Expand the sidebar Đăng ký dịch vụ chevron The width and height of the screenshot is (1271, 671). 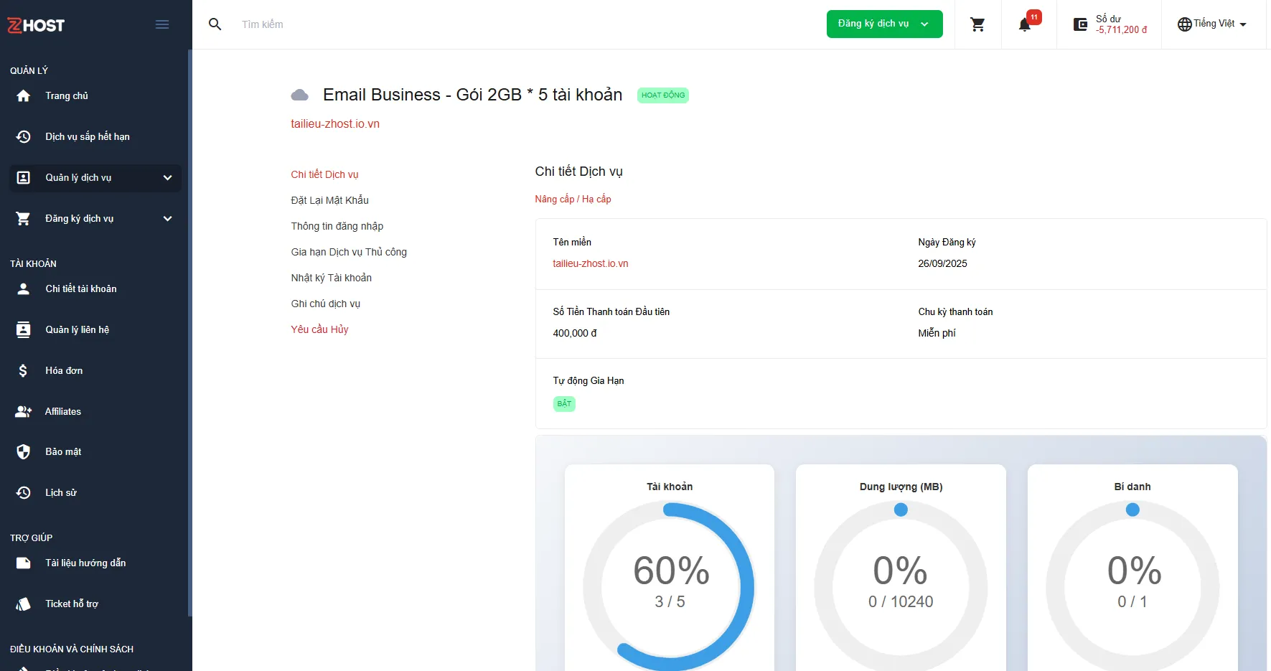[168, 219]
